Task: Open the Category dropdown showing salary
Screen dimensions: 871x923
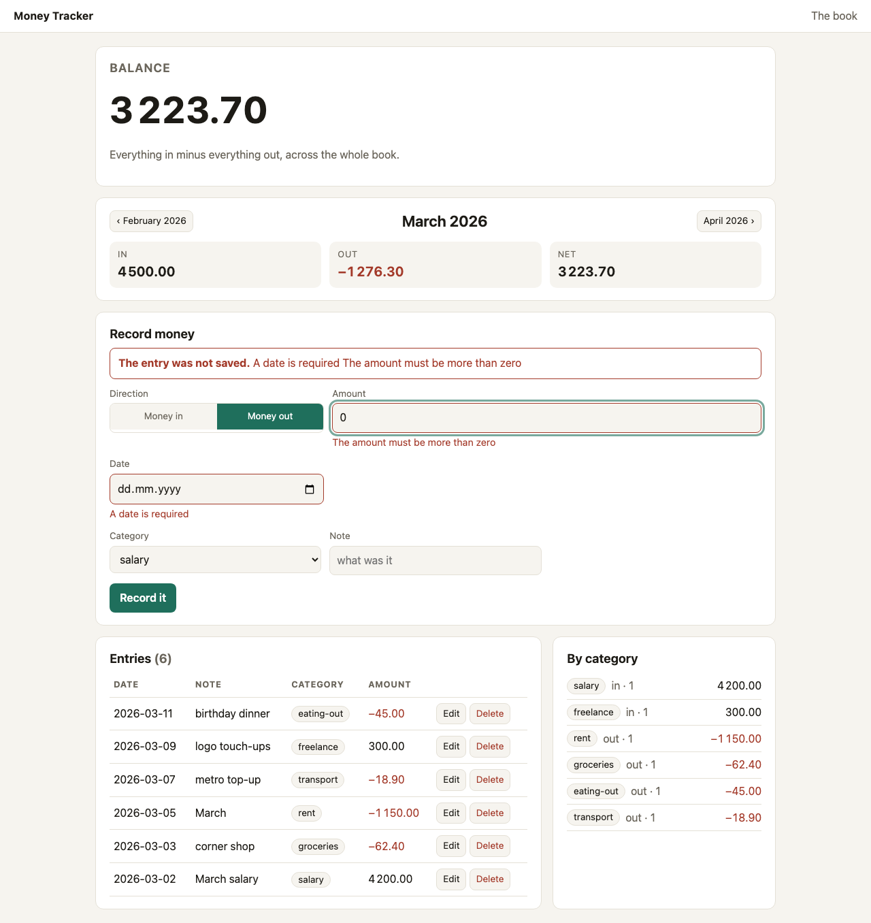Action: click(x=215, y=560)
